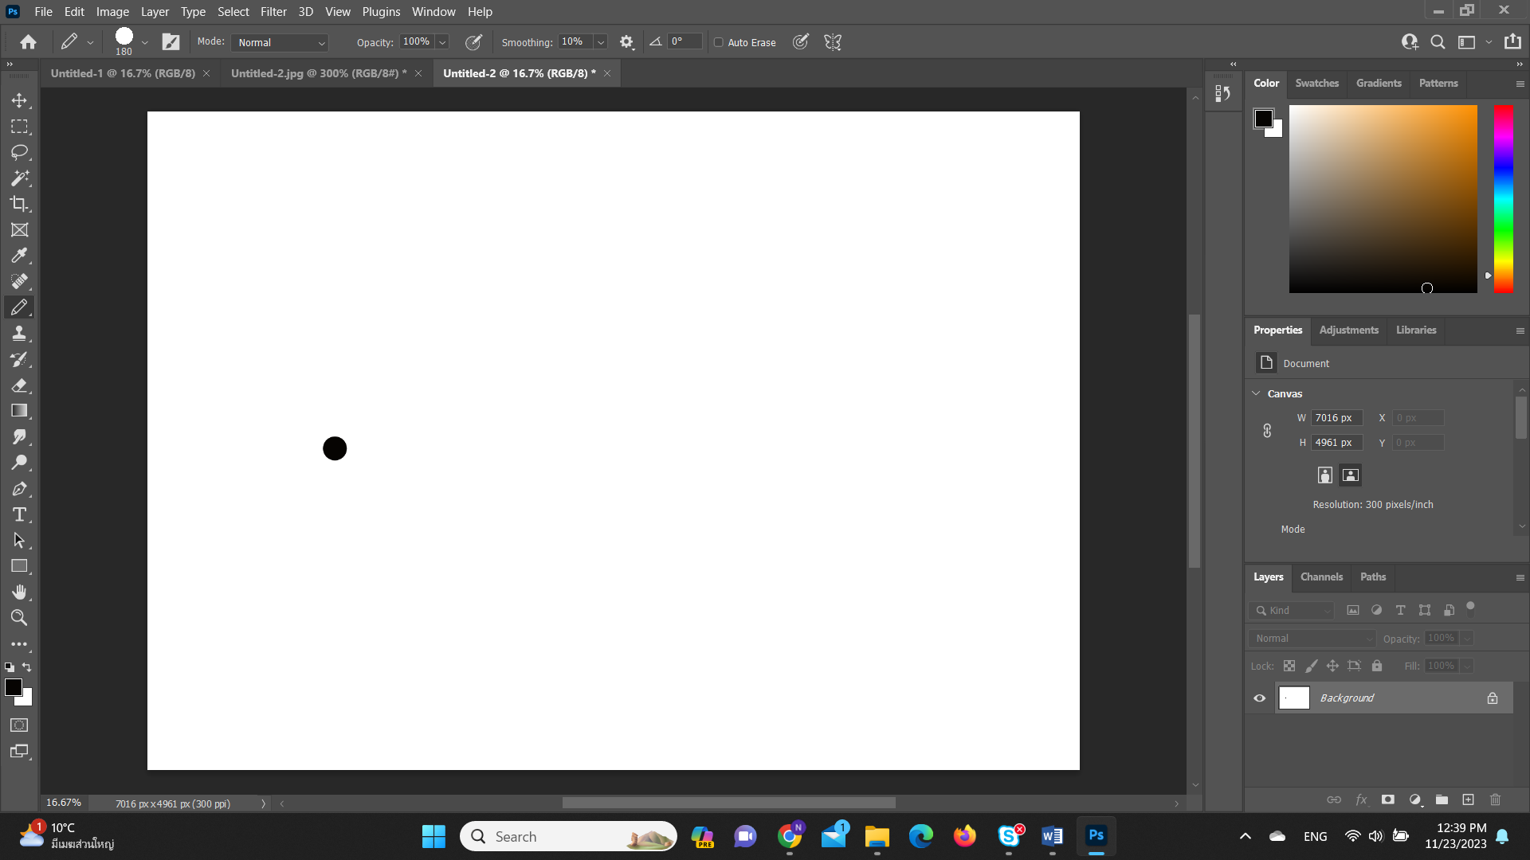1530x860 pixels.
Task: Add a layer mask
Action: (1388, 799)
